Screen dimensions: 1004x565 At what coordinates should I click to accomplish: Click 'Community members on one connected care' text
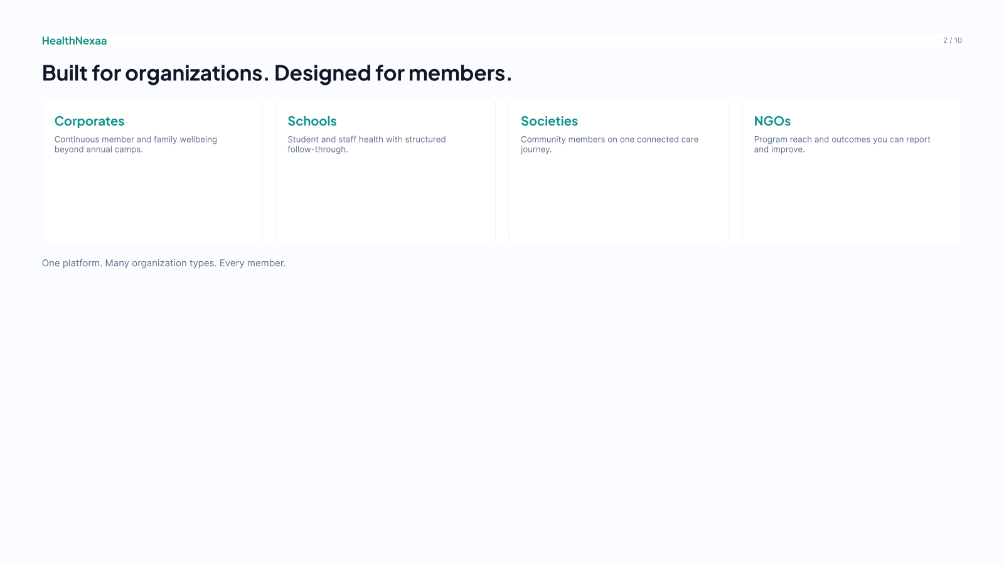click(609, 144)
